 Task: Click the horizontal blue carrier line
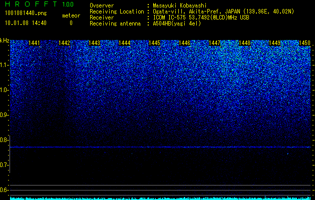160,147
